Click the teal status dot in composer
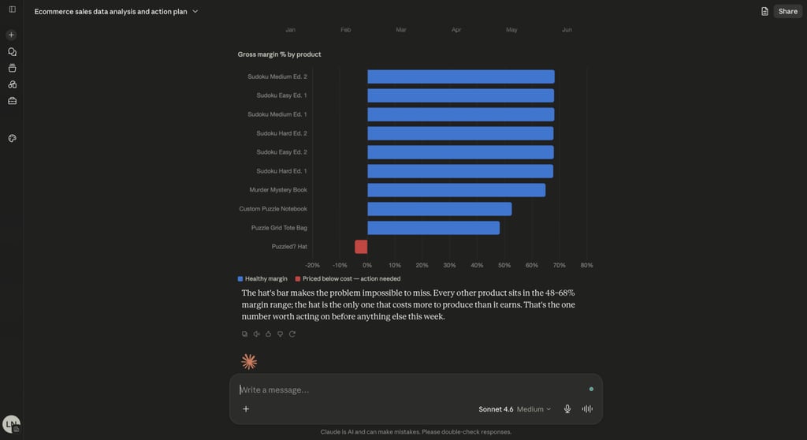This screenshot has width=807, height=440. click(591, 389)
